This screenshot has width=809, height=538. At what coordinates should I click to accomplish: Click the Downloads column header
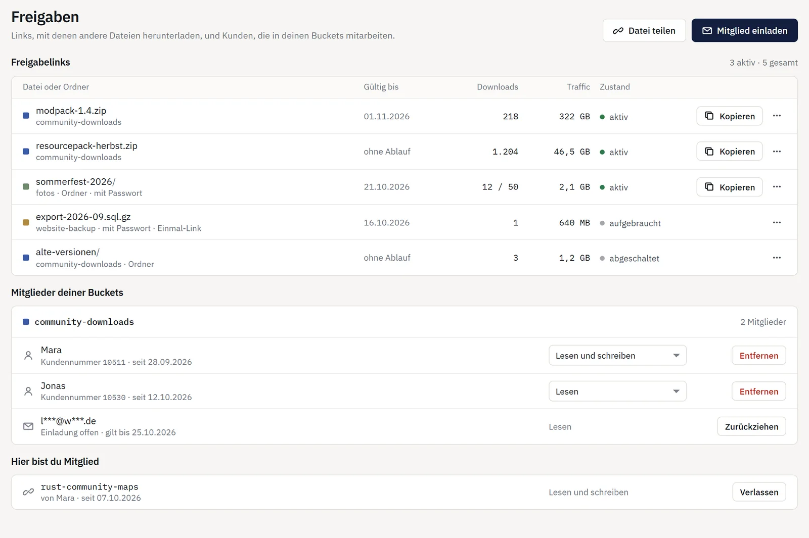point(498,87)
